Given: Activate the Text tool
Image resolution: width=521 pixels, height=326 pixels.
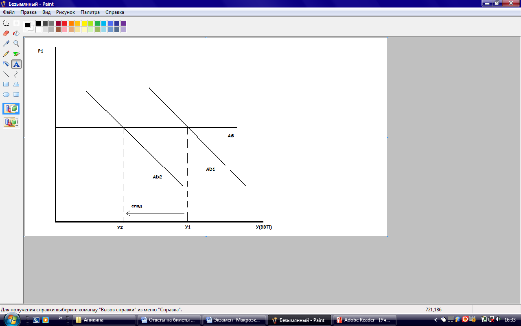Looking at the screenshot, I should coord(16,64).
